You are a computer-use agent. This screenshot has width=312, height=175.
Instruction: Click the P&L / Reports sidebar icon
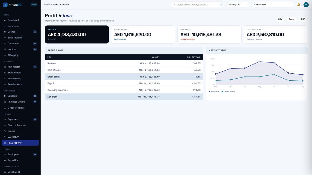click(5, 143)
